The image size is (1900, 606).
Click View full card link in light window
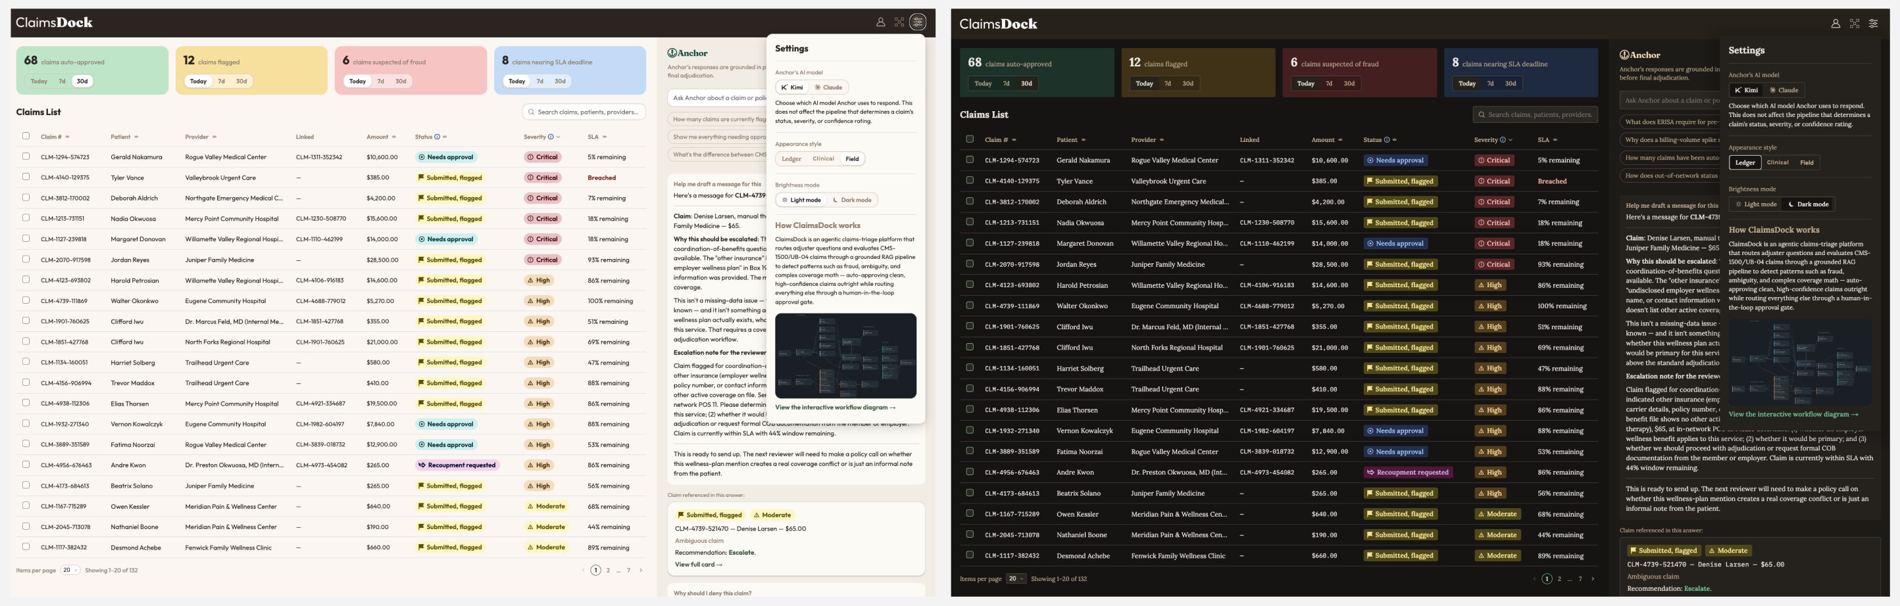(698, 565)
